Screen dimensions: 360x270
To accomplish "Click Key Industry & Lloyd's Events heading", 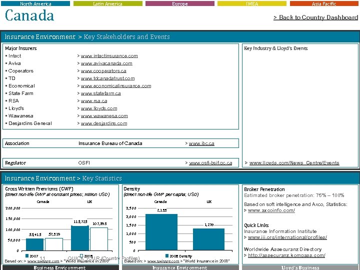I will (275, 48).
